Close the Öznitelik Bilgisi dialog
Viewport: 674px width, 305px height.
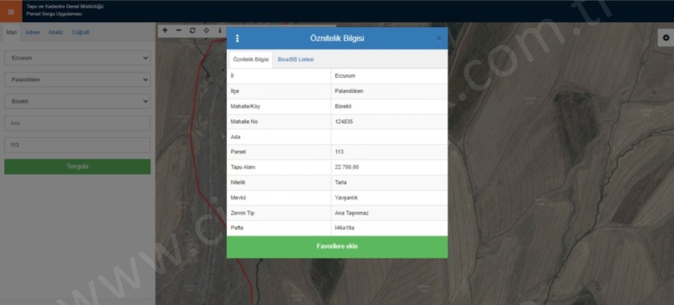point(439,39)
